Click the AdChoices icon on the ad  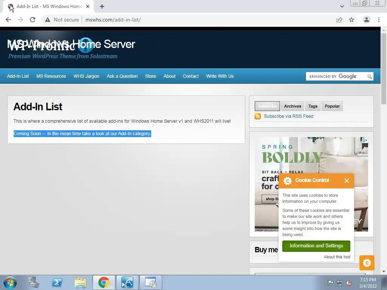pyautogui.click(x=365, y=140)
